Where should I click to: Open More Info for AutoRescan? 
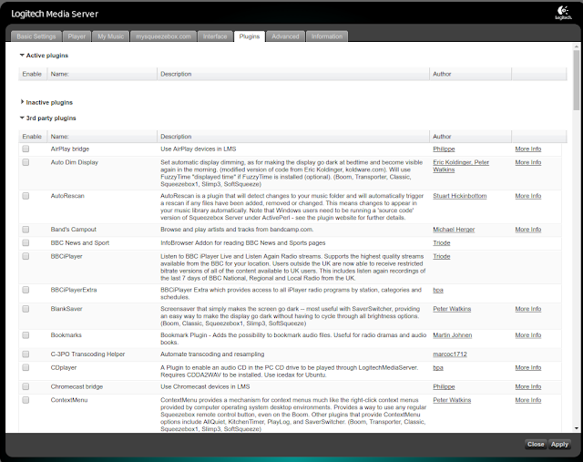tap(528, 196)
